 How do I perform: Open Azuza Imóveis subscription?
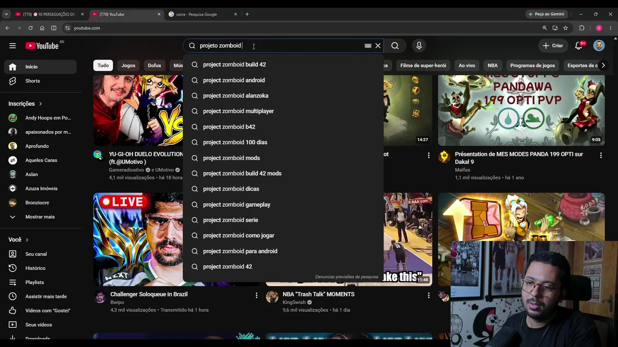(x=40, y=188)
